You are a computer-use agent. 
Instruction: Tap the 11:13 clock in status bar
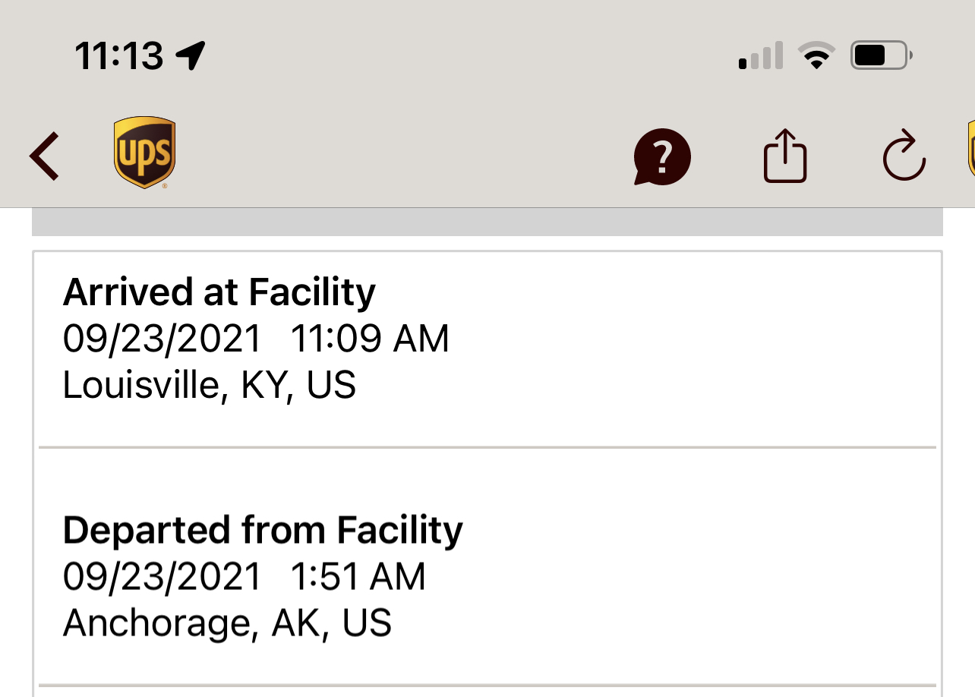point(119,55)
